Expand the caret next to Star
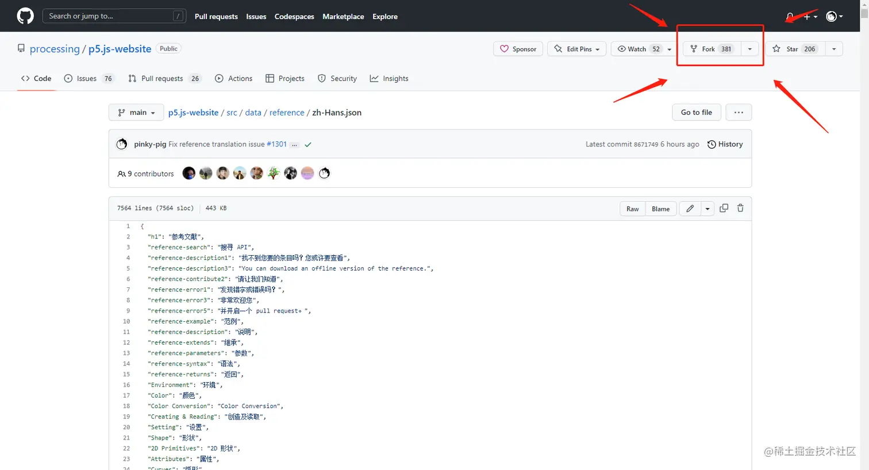The height and width of the screenshot is (470, 869). (x=834, y=49)
